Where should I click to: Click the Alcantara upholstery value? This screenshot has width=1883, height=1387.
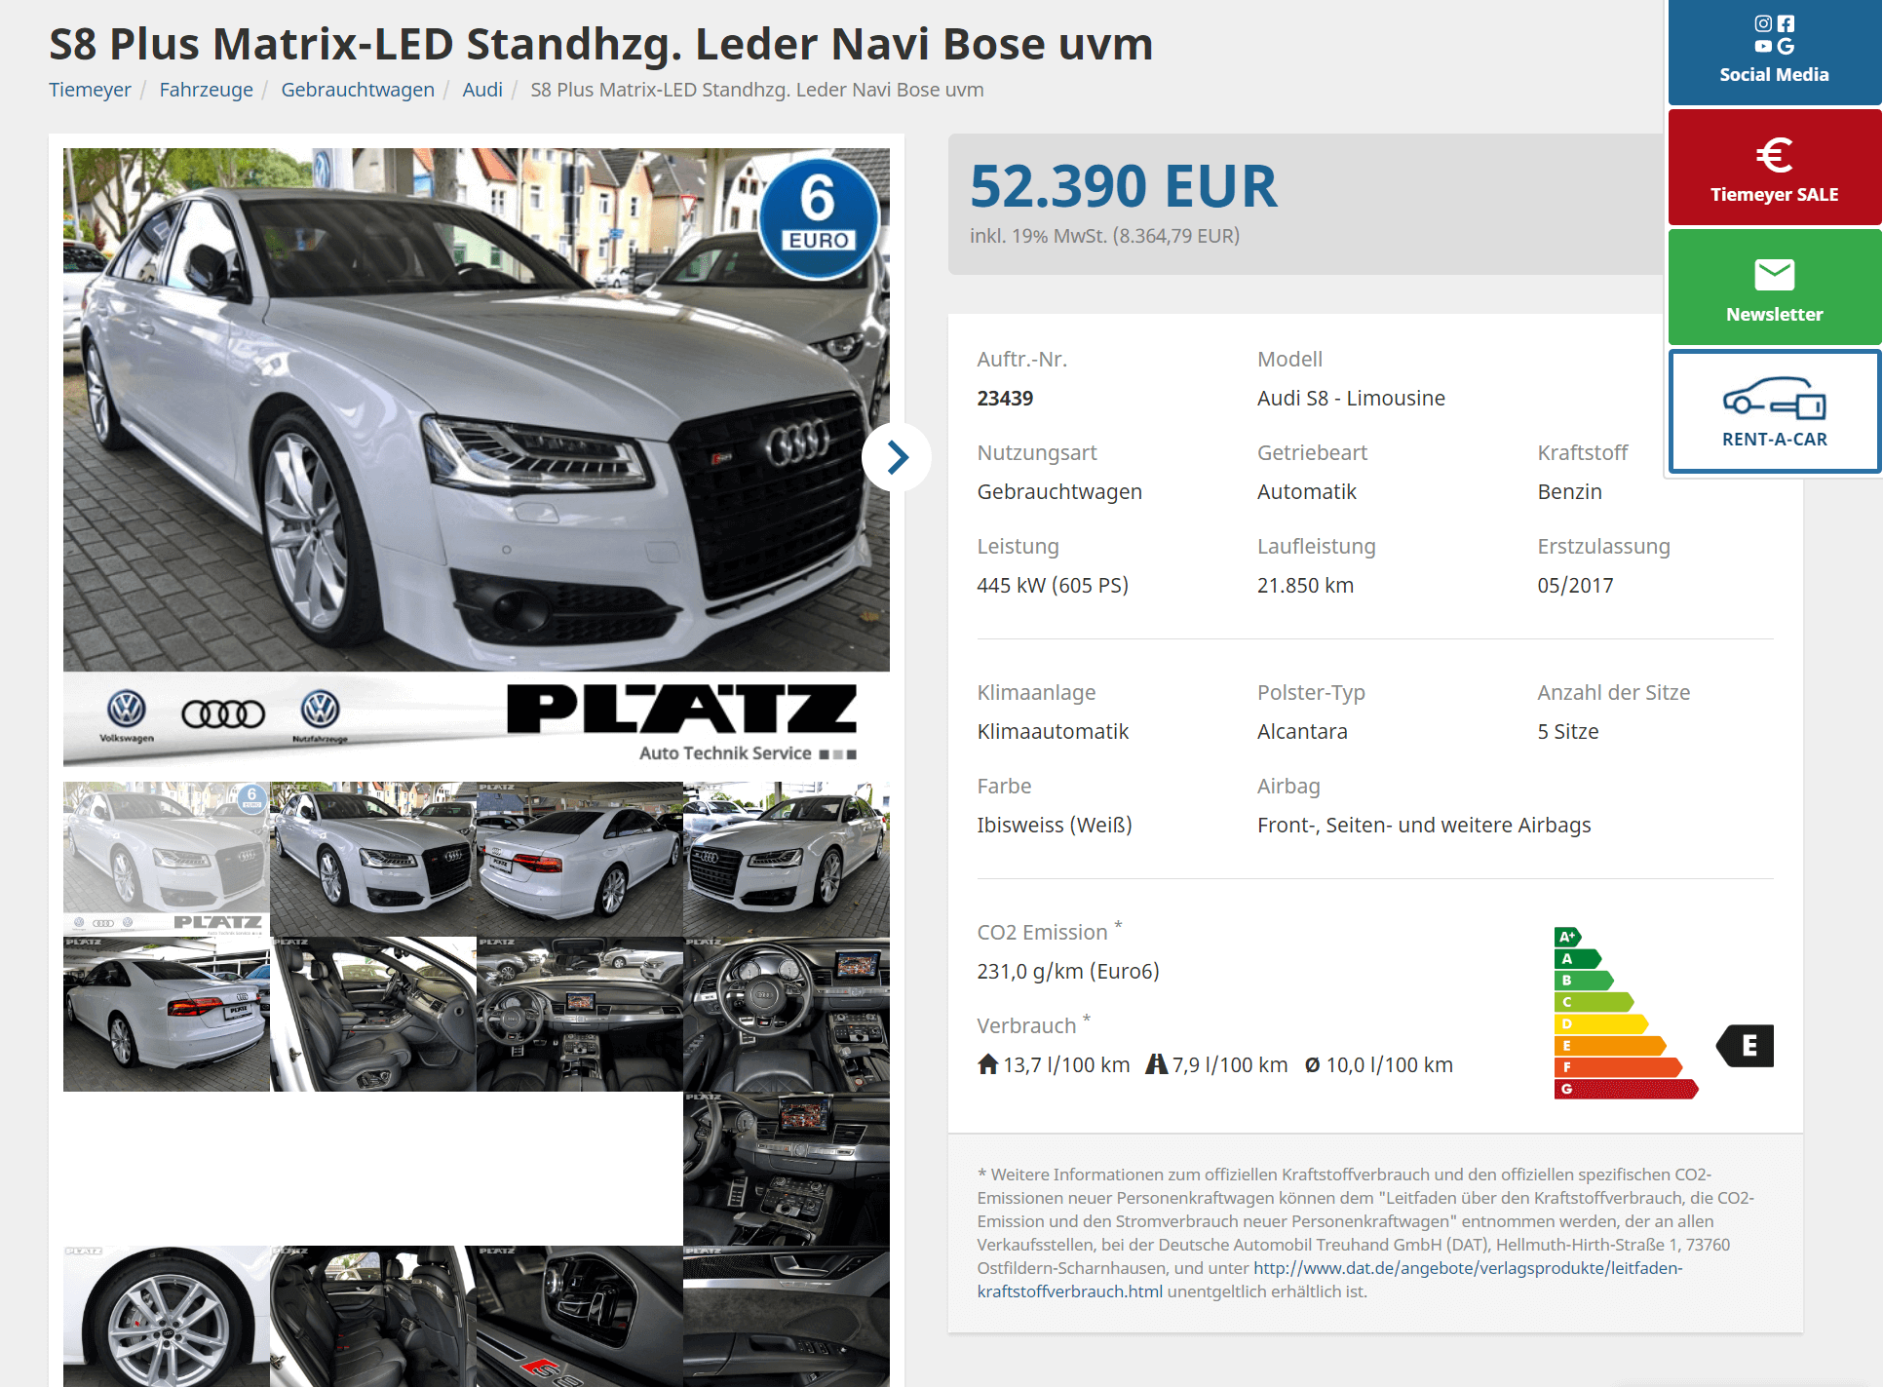click(1302, 731)
